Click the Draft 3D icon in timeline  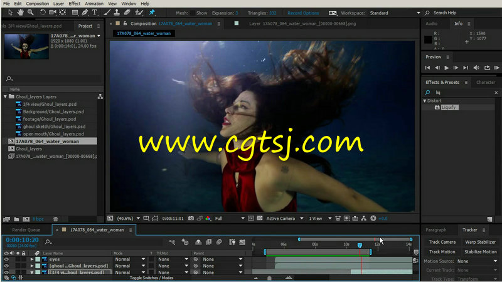[x=185, y=243]
